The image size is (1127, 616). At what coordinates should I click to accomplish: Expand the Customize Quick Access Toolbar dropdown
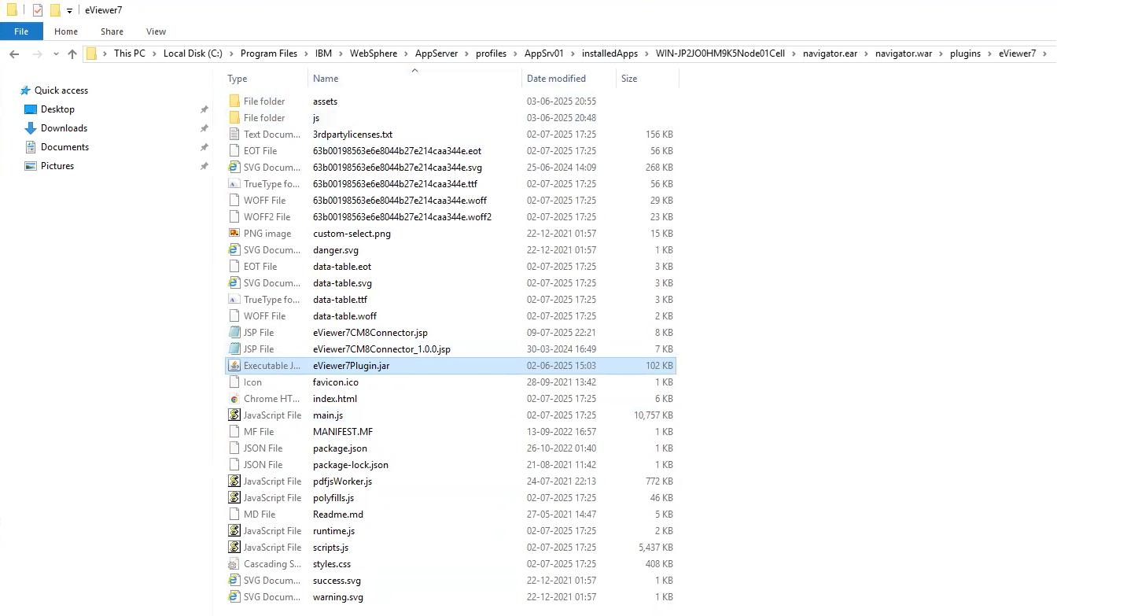(68, 10)
